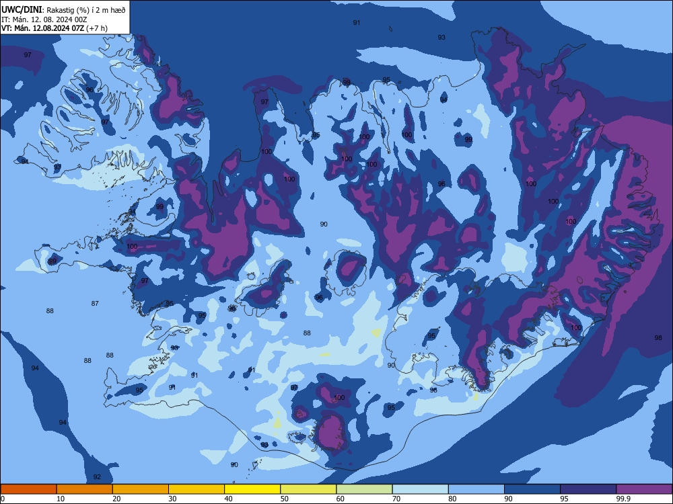Click the legend tick label '50'
Screen dimensions: 673x504
[284, 499]
